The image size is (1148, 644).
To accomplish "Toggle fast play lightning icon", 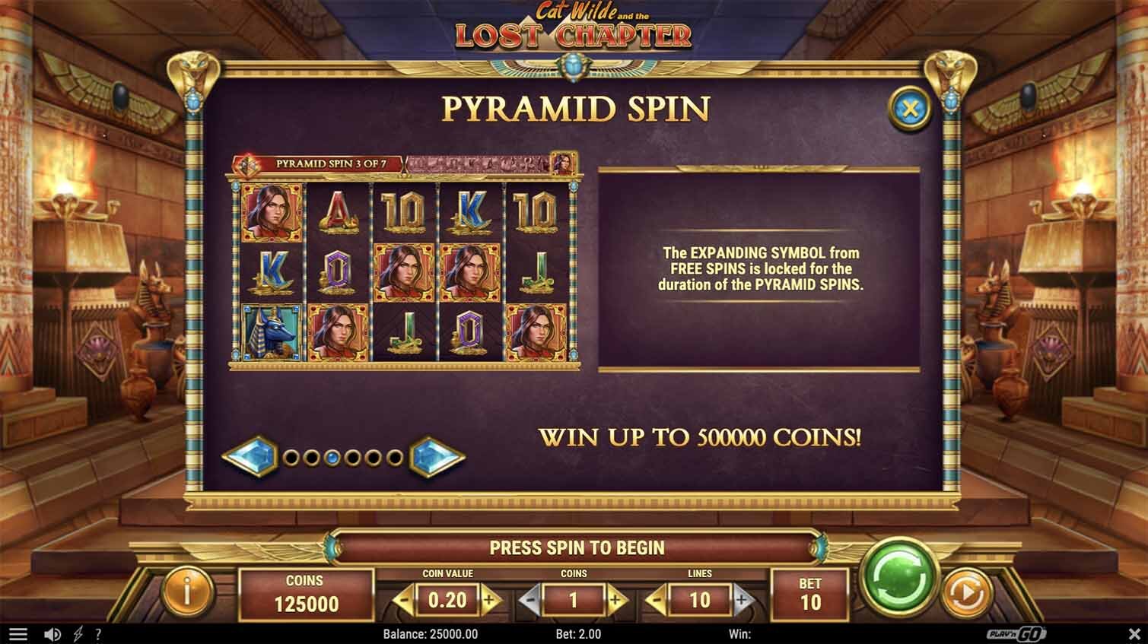I will pos(78,634).
